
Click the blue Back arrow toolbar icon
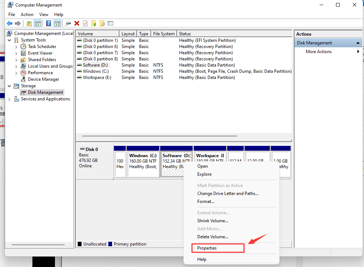[x=9, y=24]
